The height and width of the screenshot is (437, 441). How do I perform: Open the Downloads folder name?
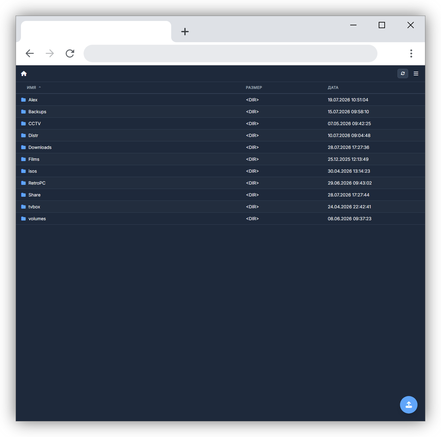coord(40,147)
